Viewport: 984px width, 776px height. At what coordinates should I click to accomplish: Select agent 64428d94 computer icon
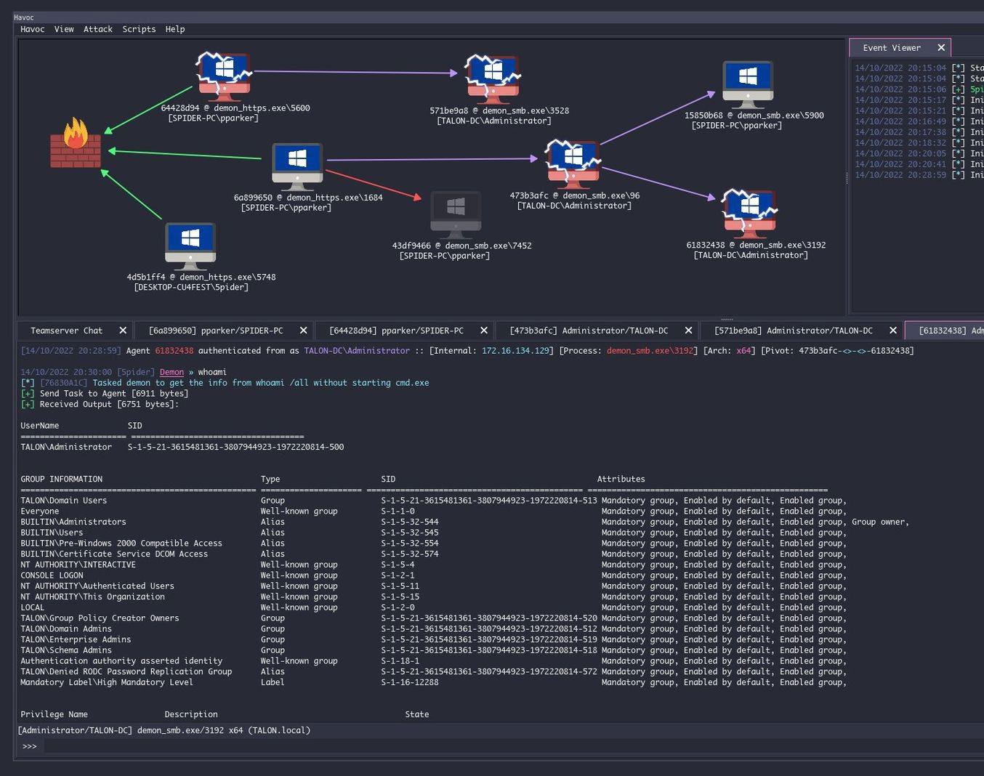(x=224, y=76)
